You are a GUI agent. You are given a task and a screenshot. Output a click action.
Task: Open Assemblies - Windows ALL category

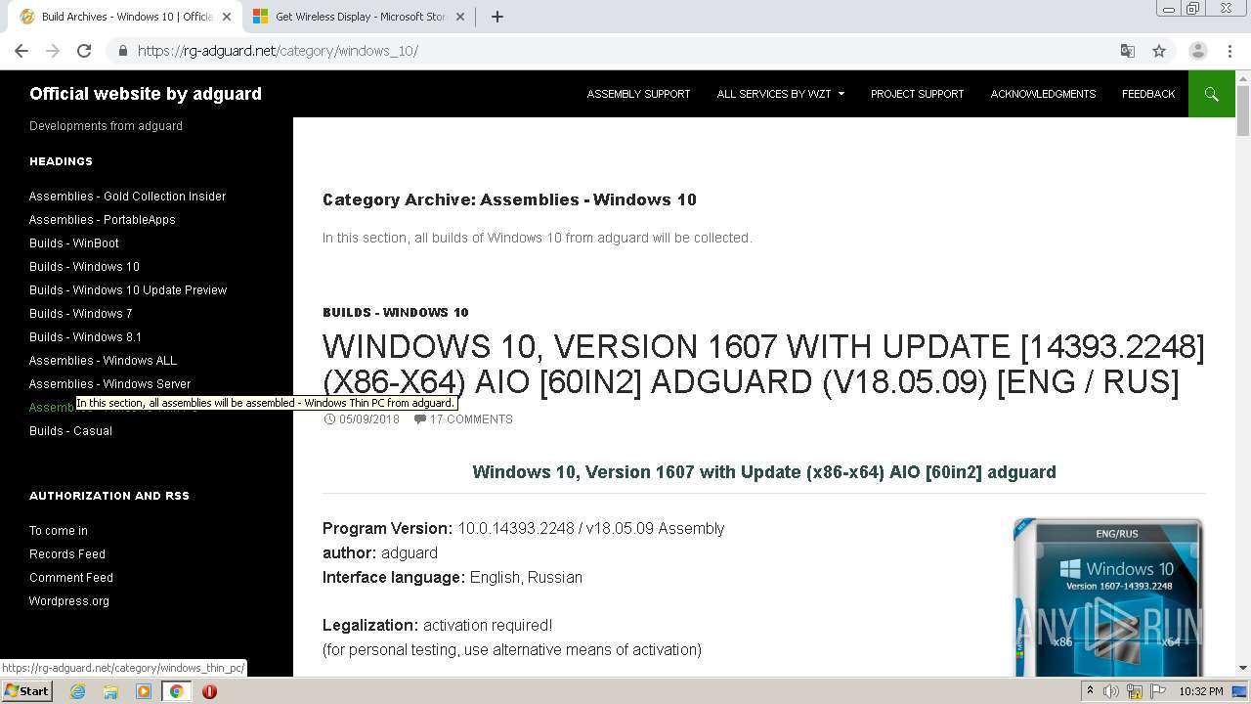click(x=103, y=361)
